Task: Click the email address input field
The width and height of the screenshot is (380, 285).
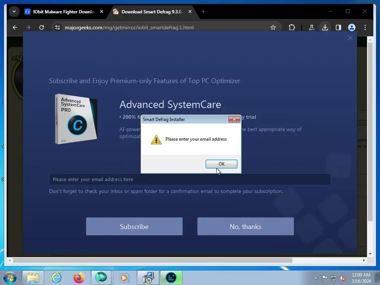Action: coord(190,179)
